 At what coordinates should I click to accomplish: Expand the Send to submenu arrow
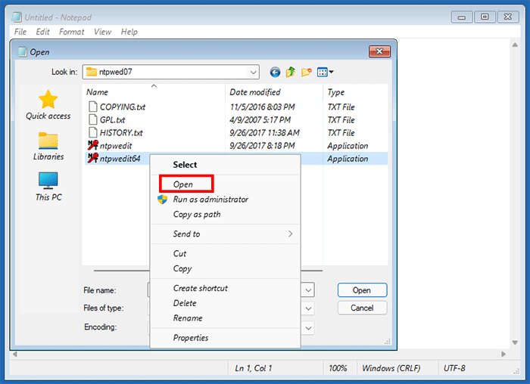(x=290, y=234)
